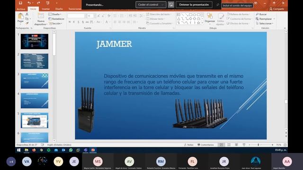Open the Windows Start menu
The image size is (303, 170).
click(x=19, y=150)
